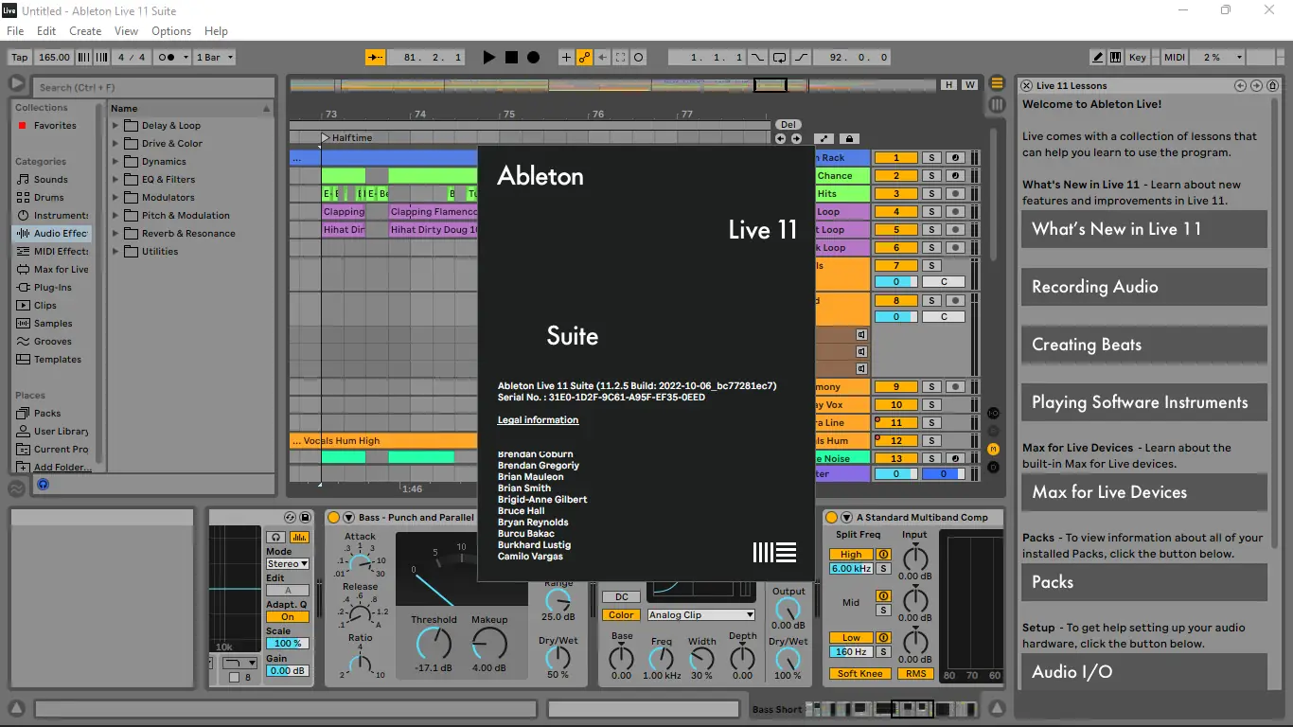Adjust the compressor Threshold knob
Image resolution: width=1293 pixels, height=727 pixels.
tap(434, 644)
